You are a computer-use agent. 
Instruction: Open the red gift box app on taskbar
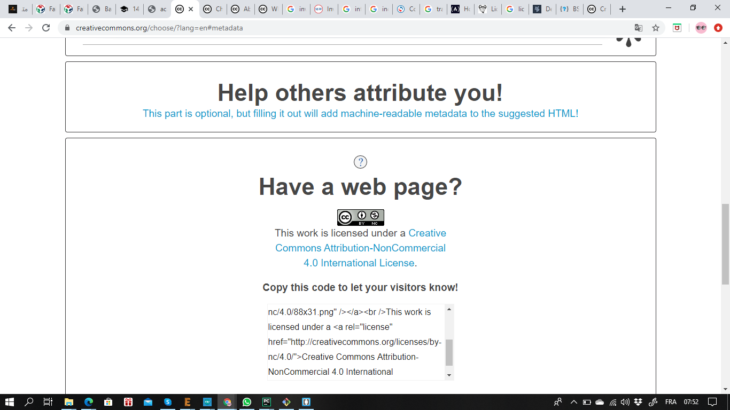point(128,402)
